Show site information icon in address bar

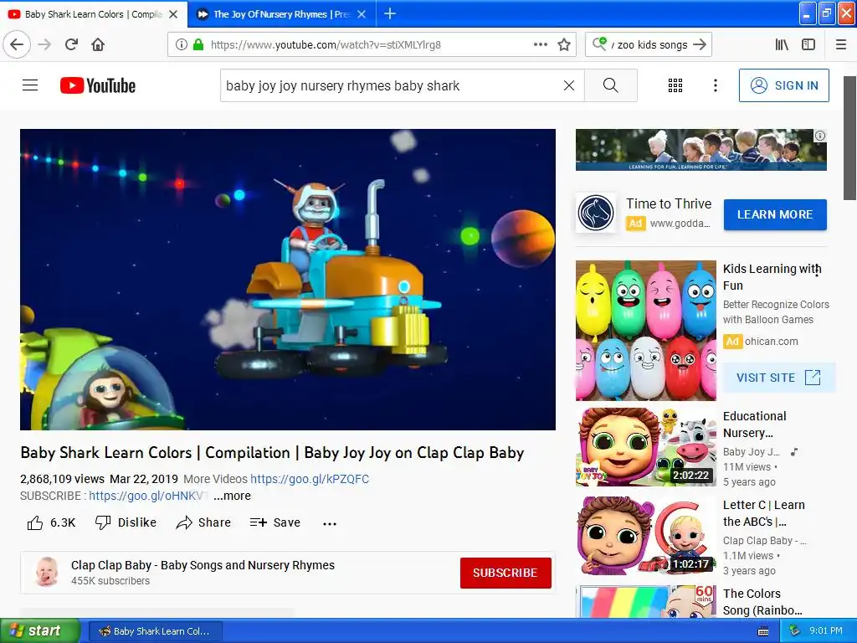[182, 44]
